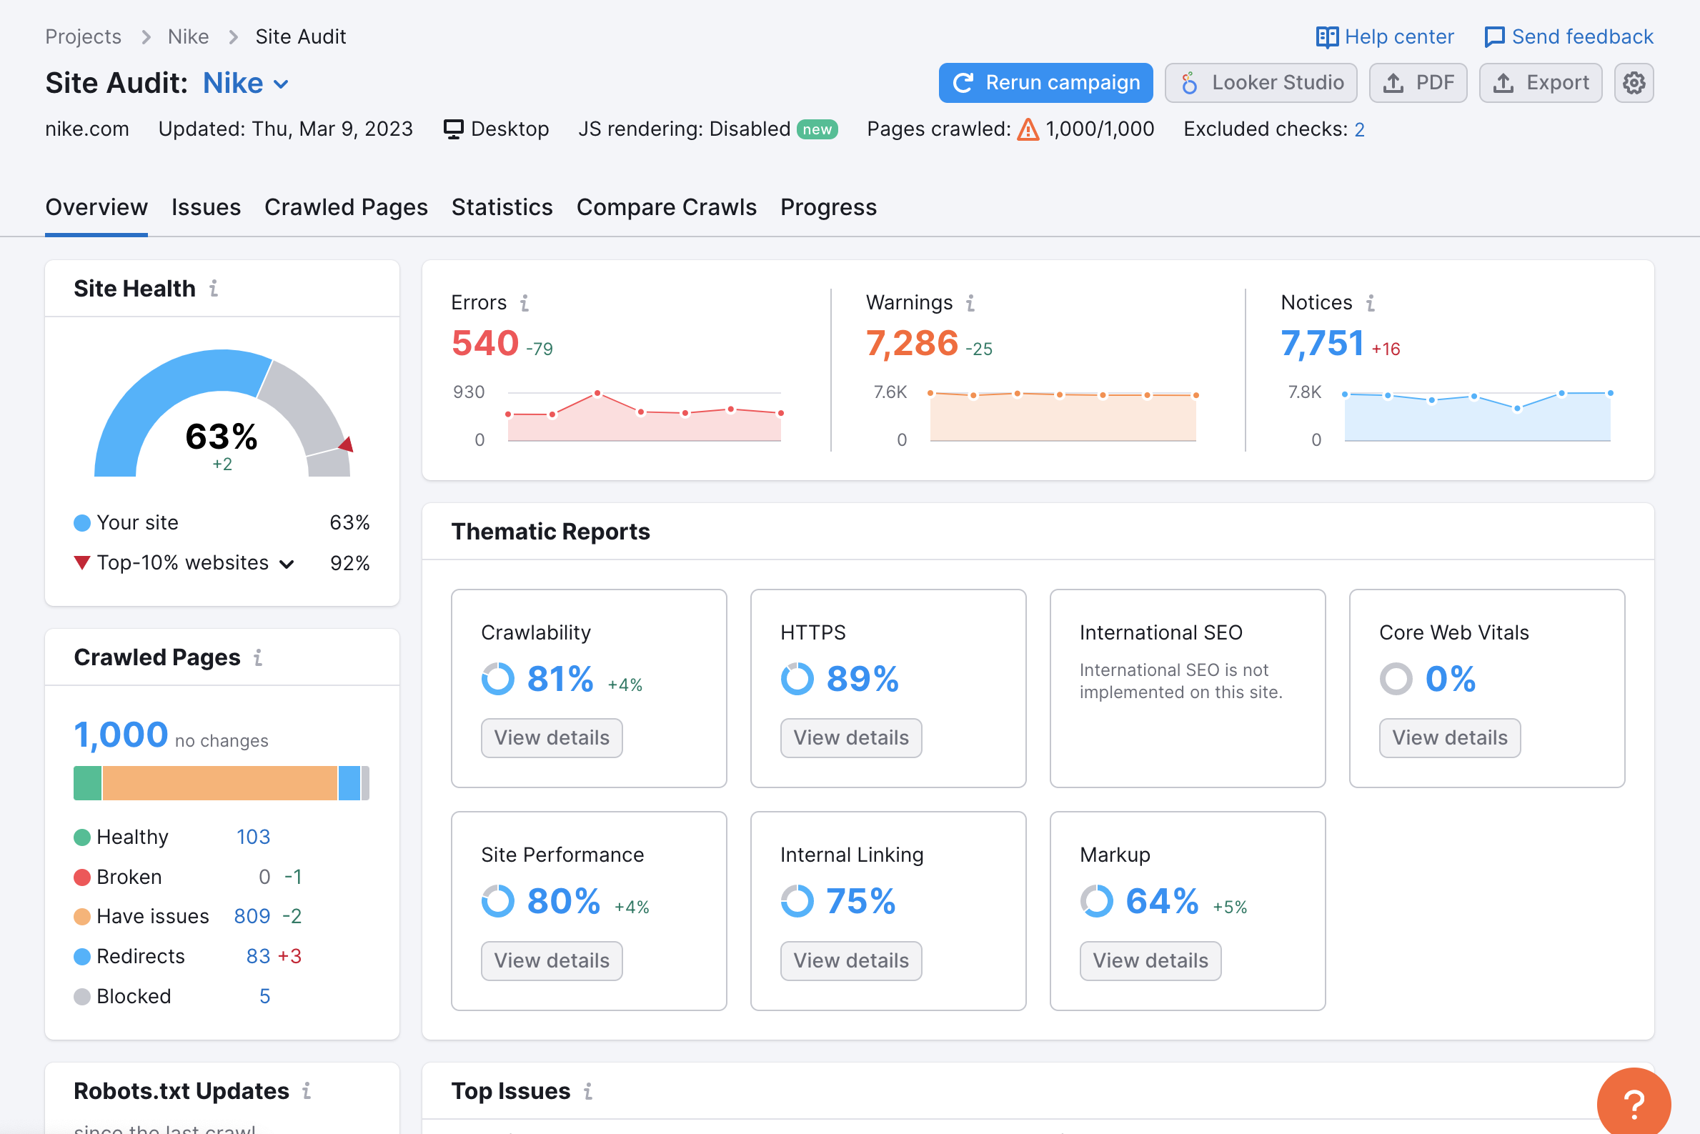The image size is (1700, 1134).
Task: Open Redirects pages count 83
Action: 258,956
